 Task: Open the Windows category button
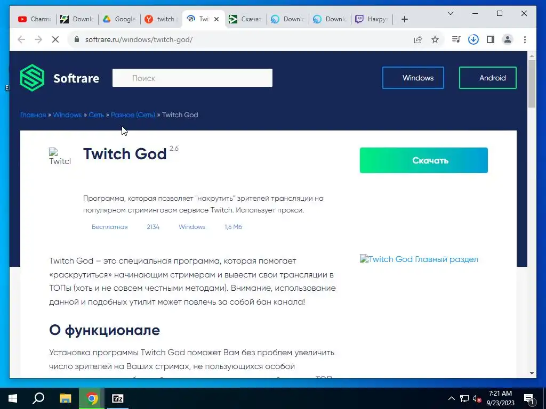click(413, 78)
